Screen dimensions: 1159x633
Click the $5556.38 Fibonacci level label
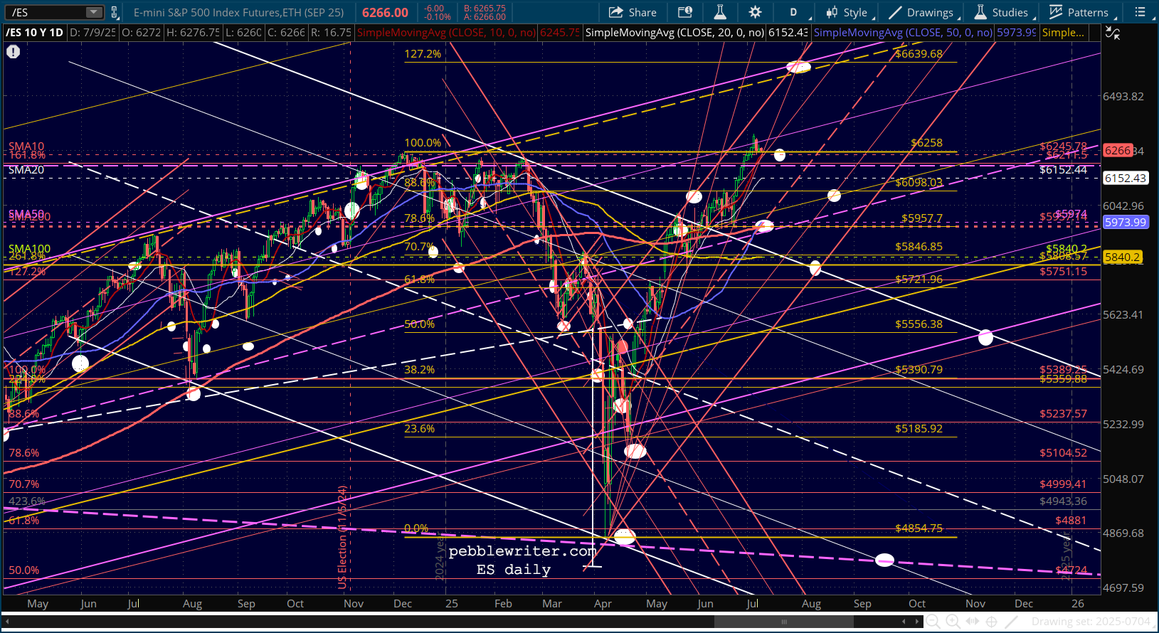(x=919, y=324)
